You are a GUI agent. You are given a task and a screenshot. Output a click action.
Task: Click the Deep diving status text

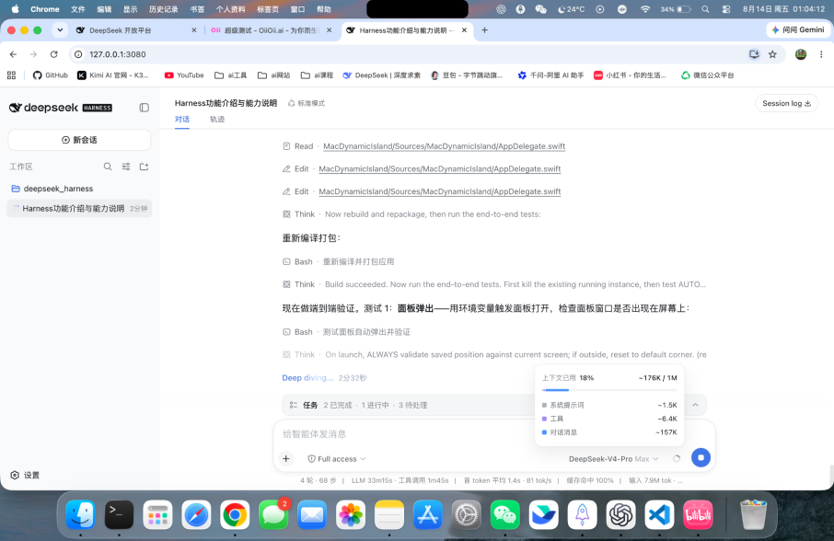[x=307, y=378]
